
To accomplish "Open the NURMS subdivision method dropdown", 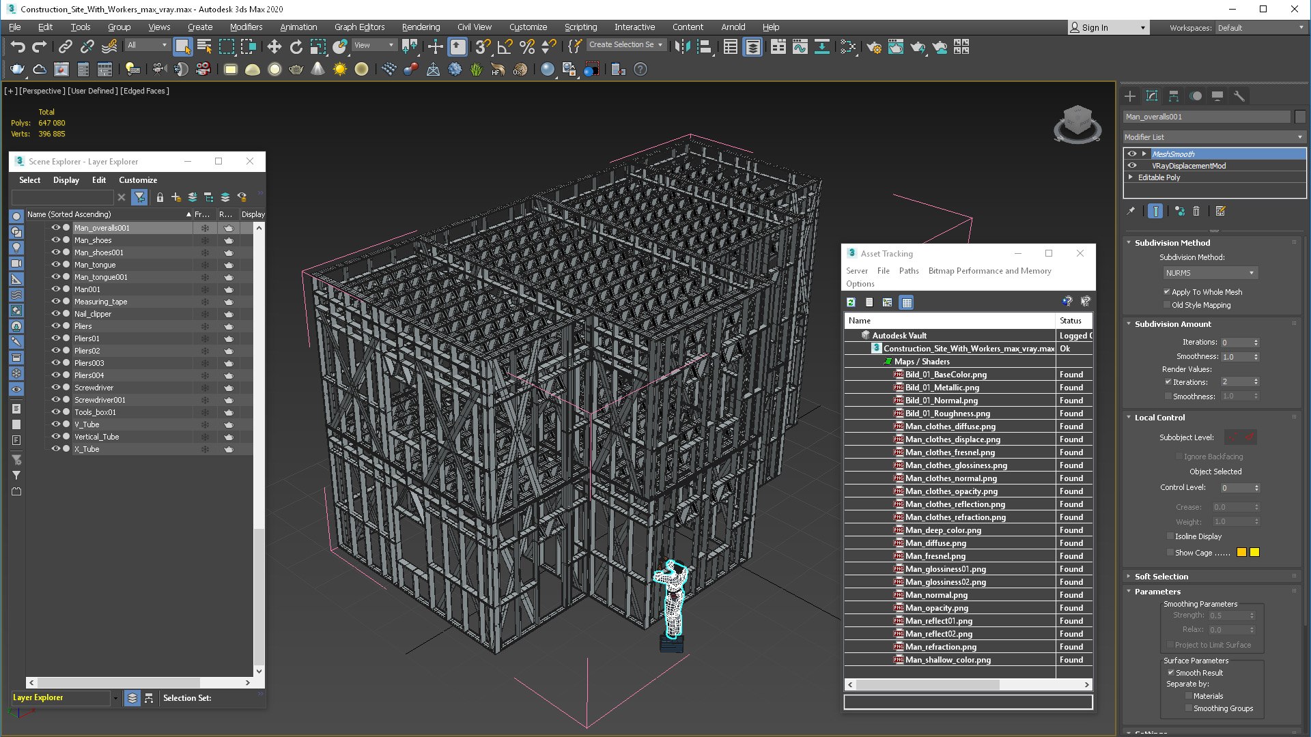I will coord(1210,273).
